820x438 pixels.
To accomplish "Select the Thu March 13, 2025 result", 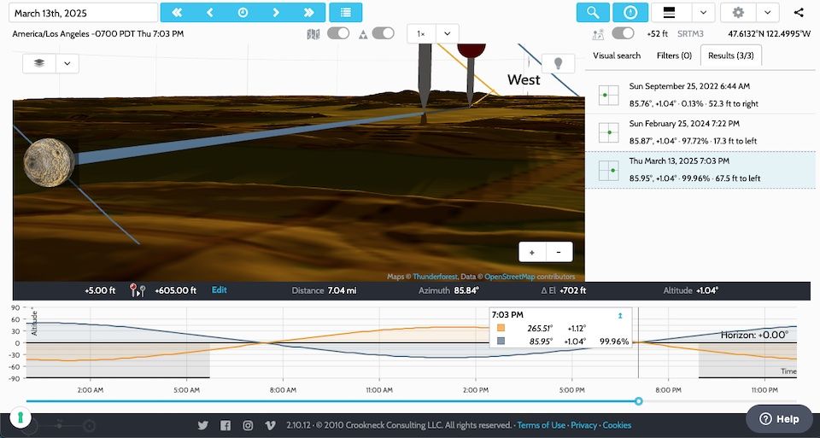I will click(700, 170).
